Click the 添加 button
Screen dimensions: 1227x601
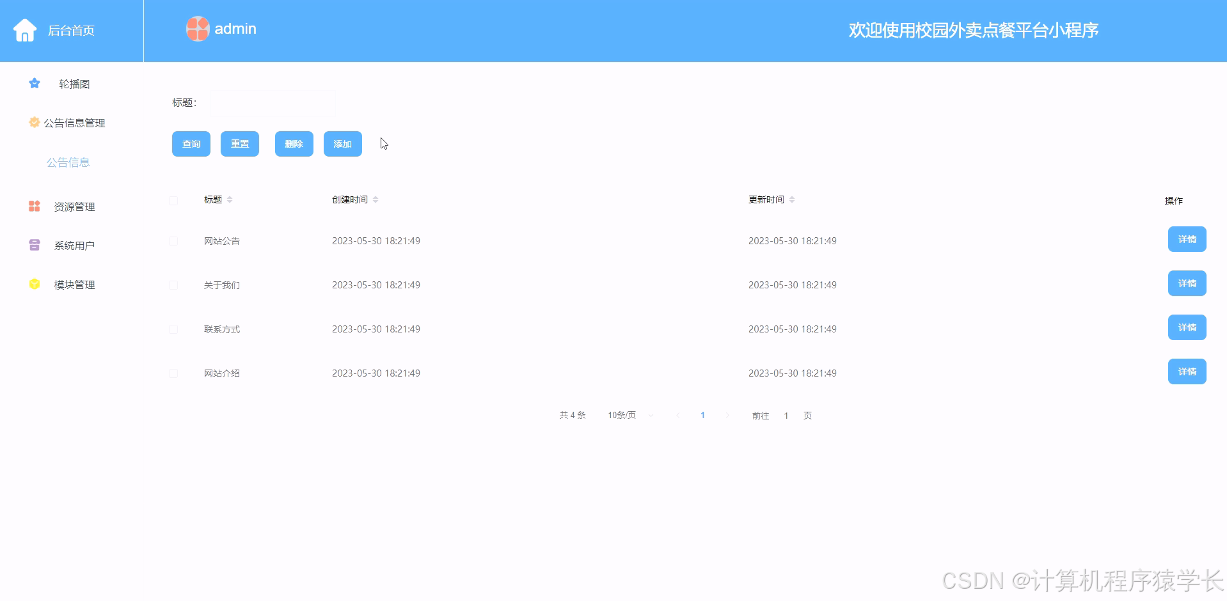point(343,144)
